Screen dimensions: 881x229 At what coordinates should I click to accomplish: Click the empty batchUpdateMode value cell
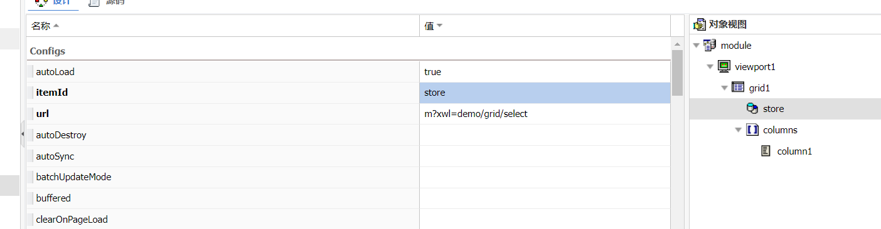(x=545, y=177)
